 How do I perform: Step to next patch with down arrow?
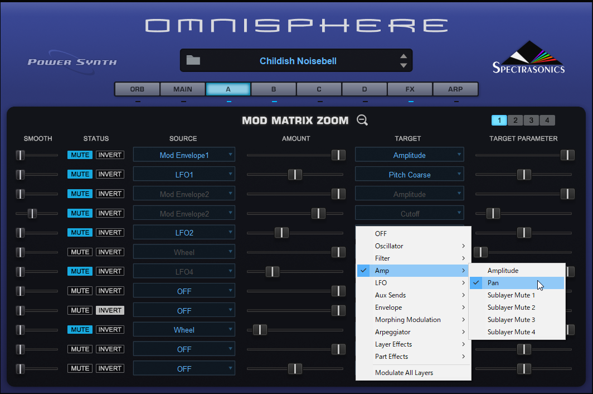[404, 65]
